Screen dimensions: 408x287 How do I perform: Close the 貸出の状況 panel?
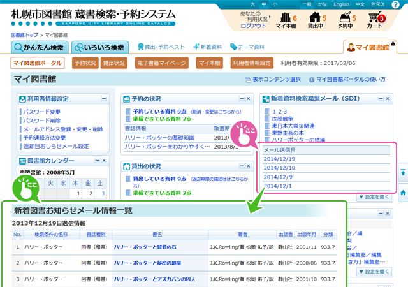pyautogui.click(x=248, y=166)
